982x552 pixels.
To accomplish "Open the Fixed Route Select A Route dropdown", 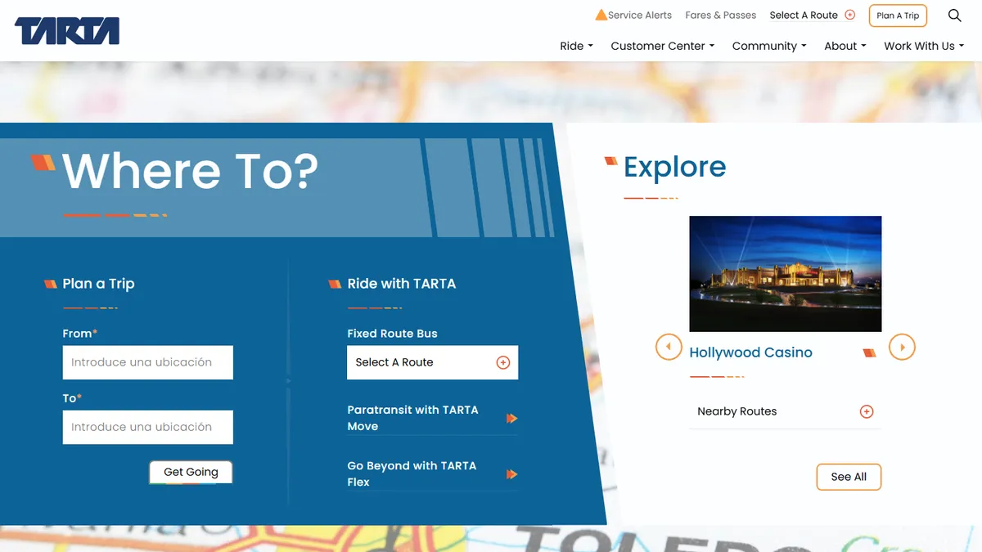I will click(x=433, y=362).
